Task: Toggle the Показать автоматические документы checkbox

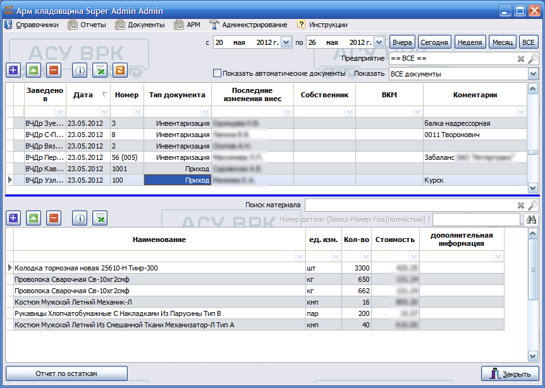Action: [x=217, y=73]
